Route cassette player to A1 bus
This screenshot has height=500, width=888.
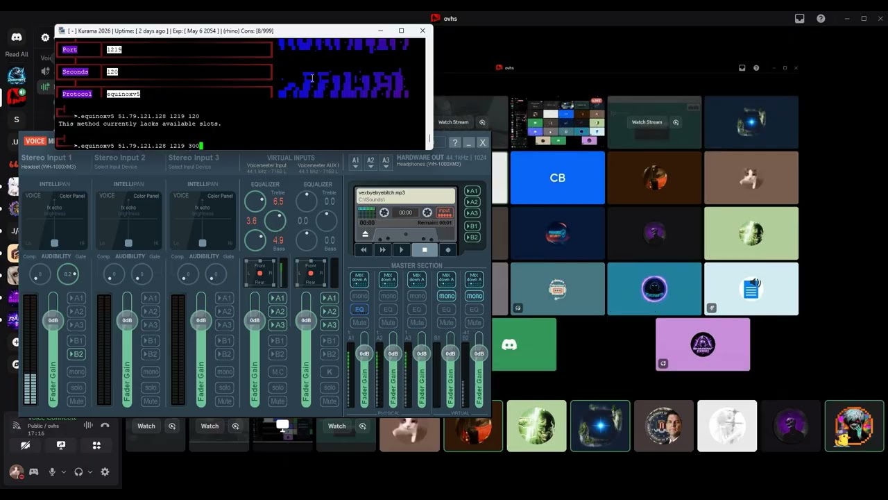tap(472, 191)
